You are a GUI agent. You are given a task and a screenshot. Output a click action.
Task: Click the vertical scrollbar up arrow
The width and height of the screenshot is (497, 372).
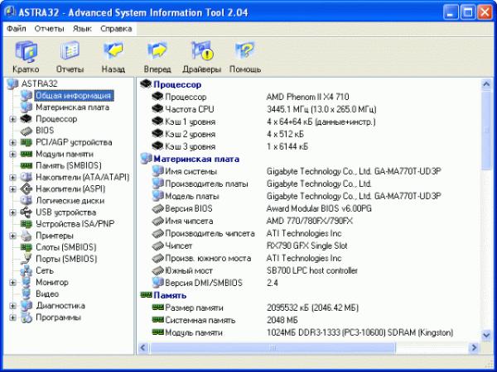486,83
